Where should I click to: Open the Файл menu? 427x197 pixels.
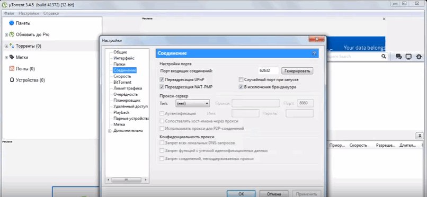pos(9,13)
